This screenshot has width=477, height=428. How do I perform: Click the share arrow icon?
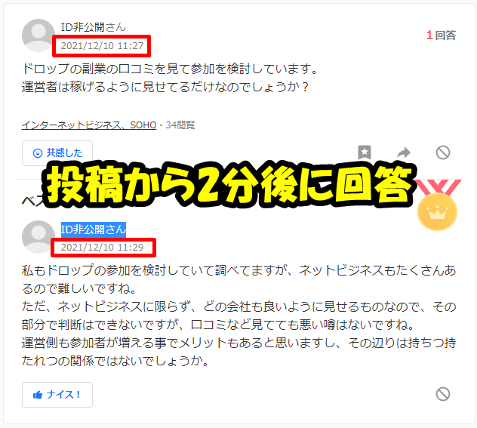[x=404, y=152]
